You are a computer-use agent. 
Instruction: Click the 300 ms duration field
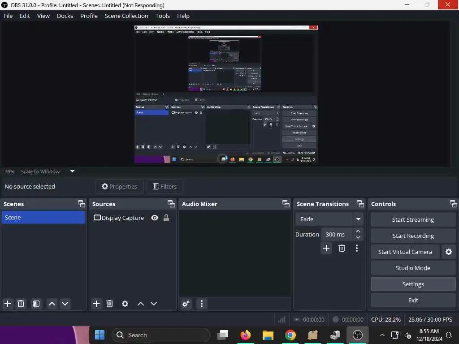338,235
